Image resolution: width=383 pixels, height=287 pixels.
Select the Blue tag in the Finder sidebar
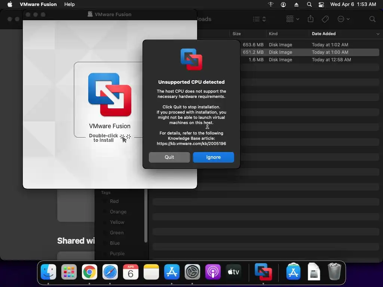[114, 243]
